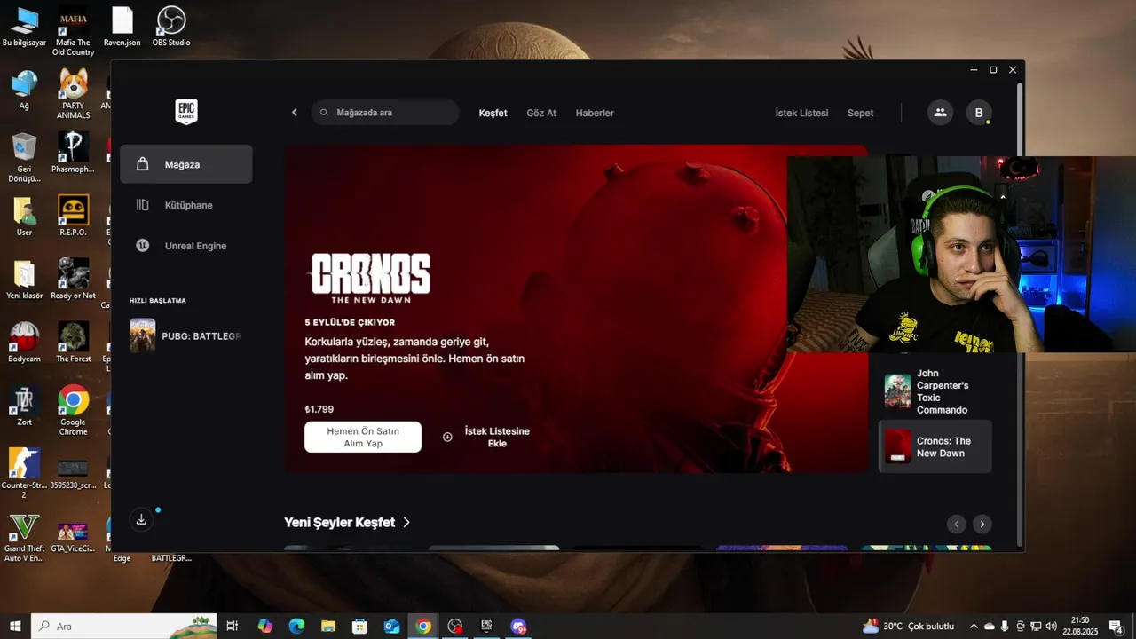The width and height of the screenshot is (1136, 639).
Task: Click the Mağazada ara search field
Action: (x=385, y=113)
